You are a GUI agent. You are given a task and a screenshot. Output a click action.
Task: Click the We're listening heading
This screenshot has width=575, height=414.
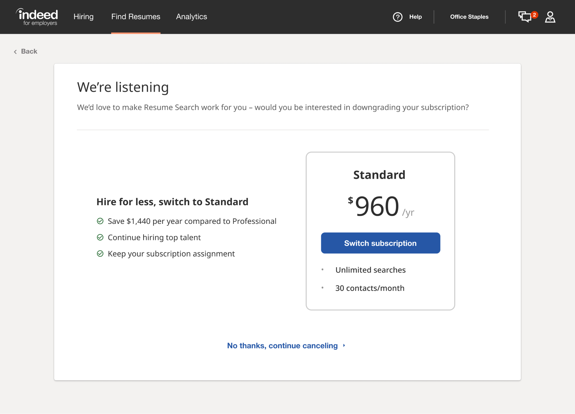tap(123, 87)
